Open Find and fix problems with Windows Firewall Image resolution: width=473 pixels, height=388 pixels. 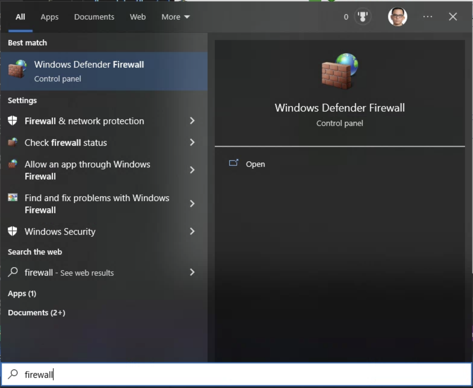pos(104,203)
